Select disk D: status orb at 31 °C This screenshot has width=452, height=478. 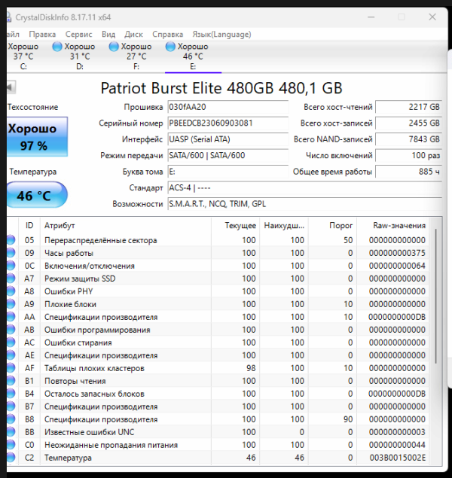coord(58,47)
